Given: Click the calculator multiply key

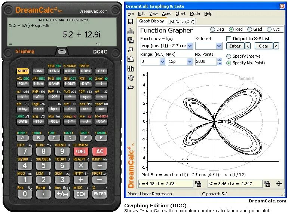Looking at the screenshot, I should pos(81,165).
